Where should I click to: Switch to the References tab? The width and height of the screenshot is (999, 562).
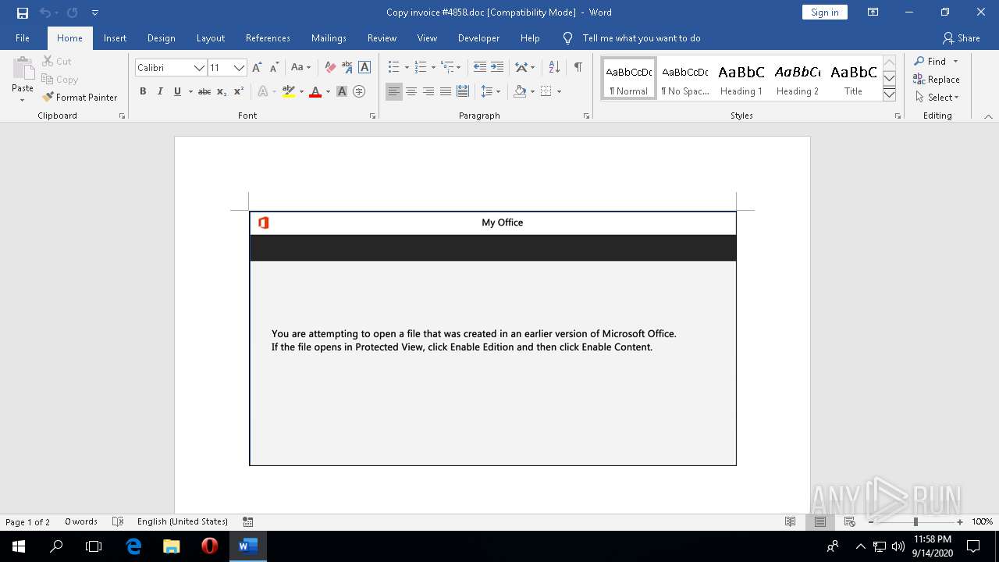pos(268,38)
